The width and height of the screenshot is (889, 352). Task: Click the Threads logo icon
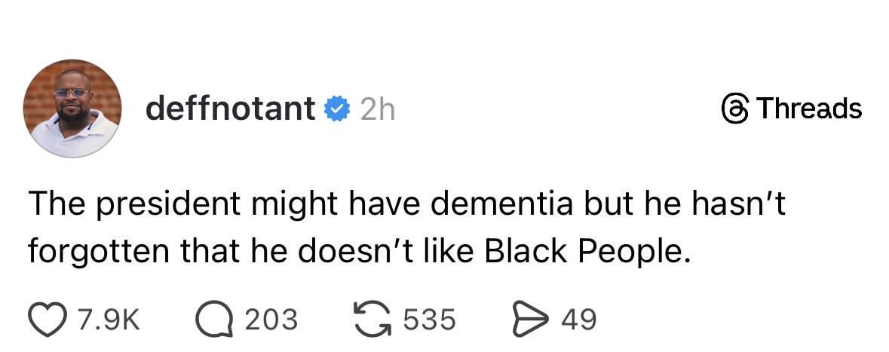click(x=734, y=109)
